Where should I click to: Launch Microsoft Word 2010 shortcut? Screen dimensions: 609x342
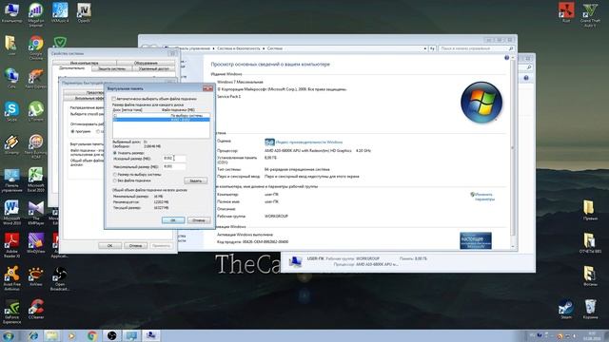click(11, 213)
